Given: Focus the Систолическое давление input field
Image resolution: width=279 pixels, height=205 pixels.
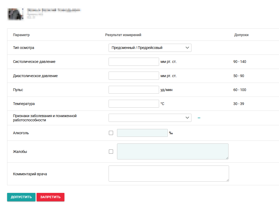Looking at the screenshot, I should pyautogui.click(x=134, y=62).
